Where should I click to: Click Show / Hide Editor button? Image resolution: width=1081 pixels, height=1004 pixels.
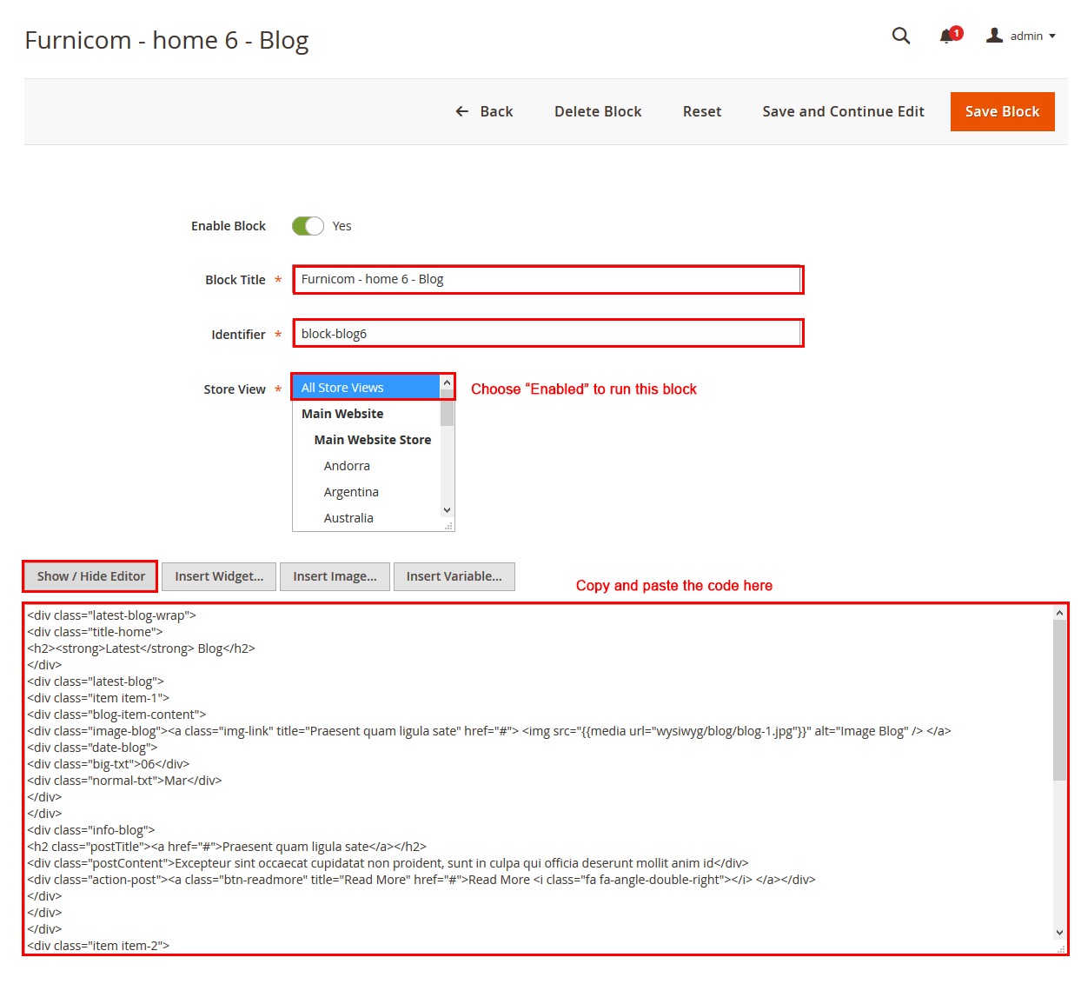pos(90,576)
